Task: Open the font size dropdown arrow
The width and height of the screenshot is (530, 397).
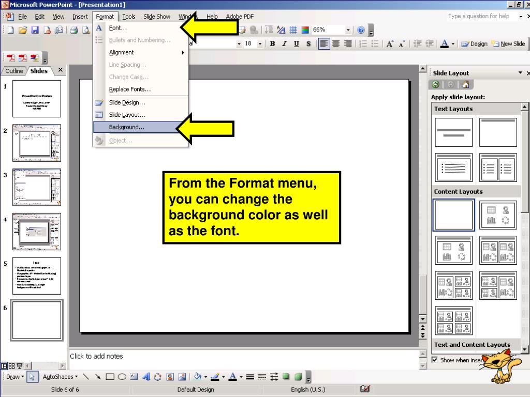Action: (260, 44)
